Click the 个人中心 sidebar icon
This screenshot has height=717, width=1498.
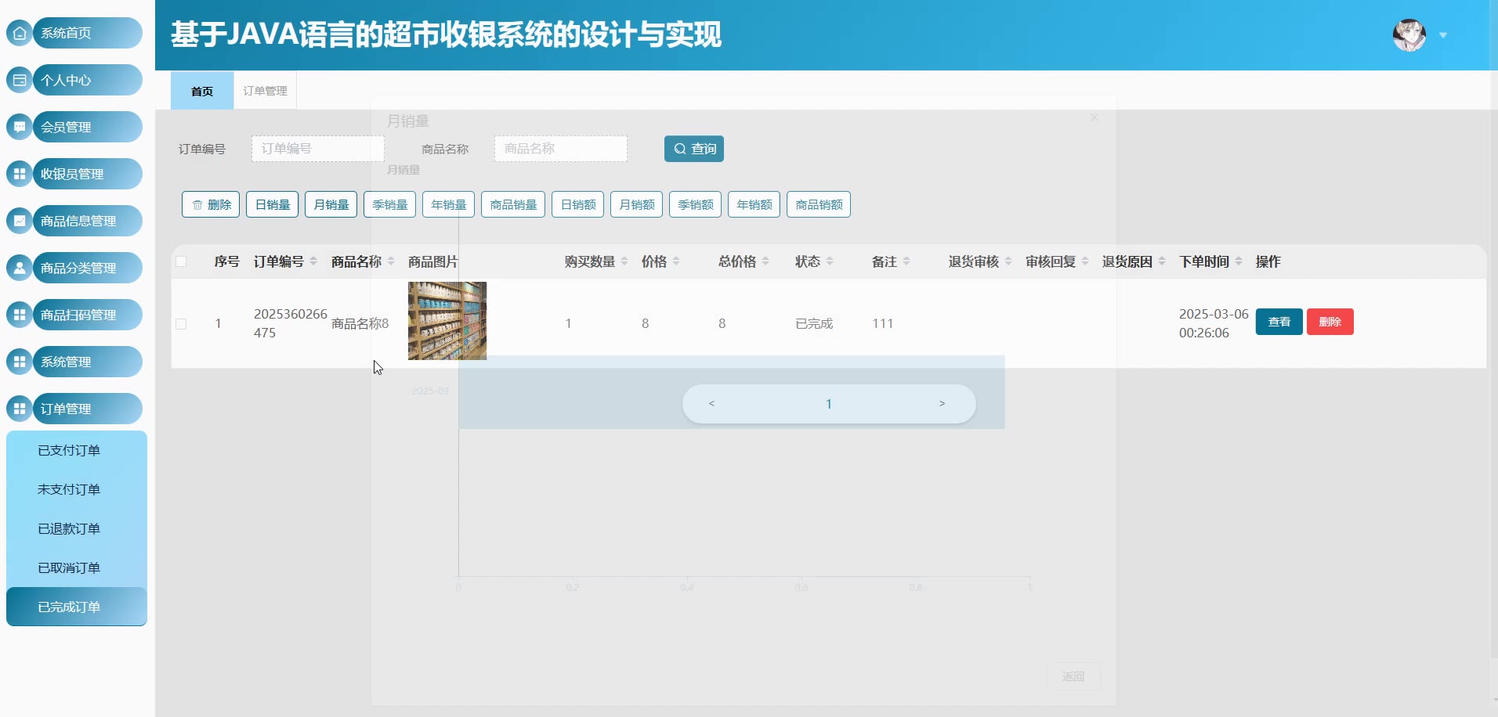(x=20, y=80)
